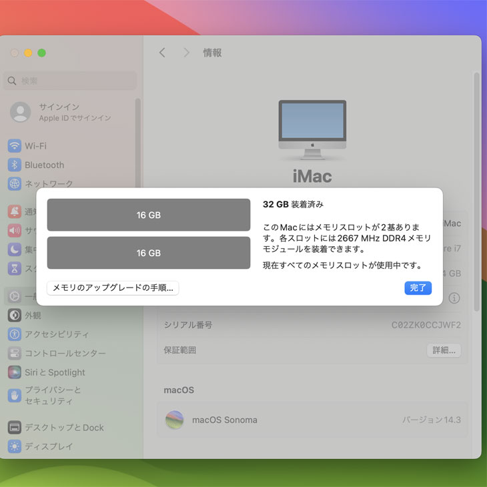The width and height of the screenshot is (487, 487).
Task: Open アクセシビリティ settings
Action: [x=56, y=334]
